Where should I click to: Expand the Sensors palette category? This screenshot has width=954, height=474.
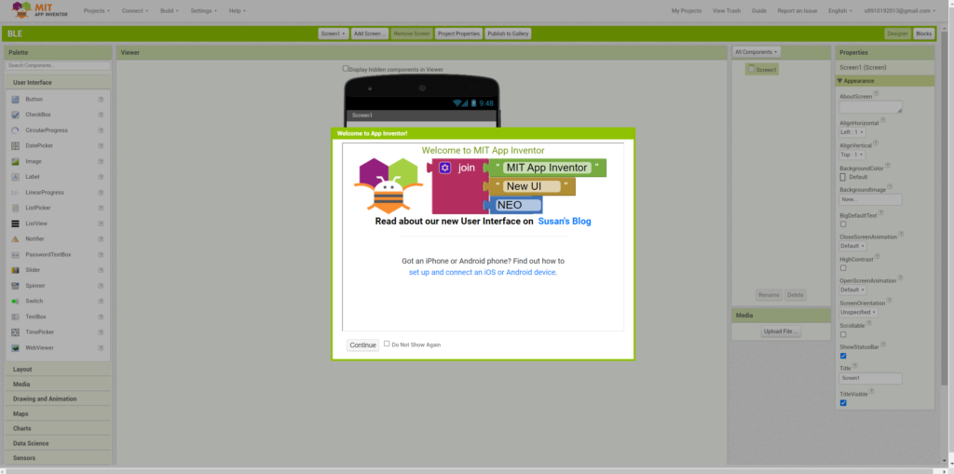(x=58, y=458)
